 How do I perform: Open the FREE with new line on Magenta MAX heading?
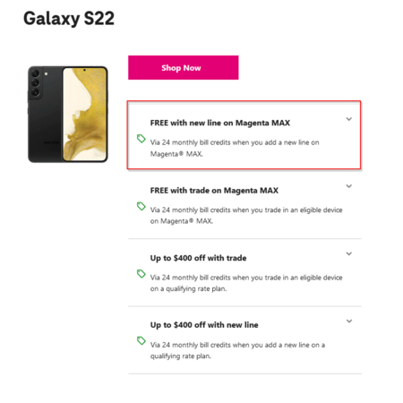point(220,123)
